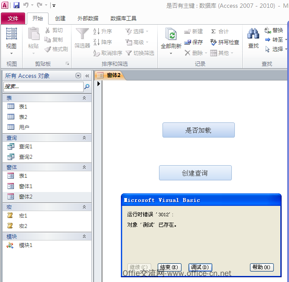Click the 筛选器 funnel icon
This screenshot has height=282, width=289.
82,34
